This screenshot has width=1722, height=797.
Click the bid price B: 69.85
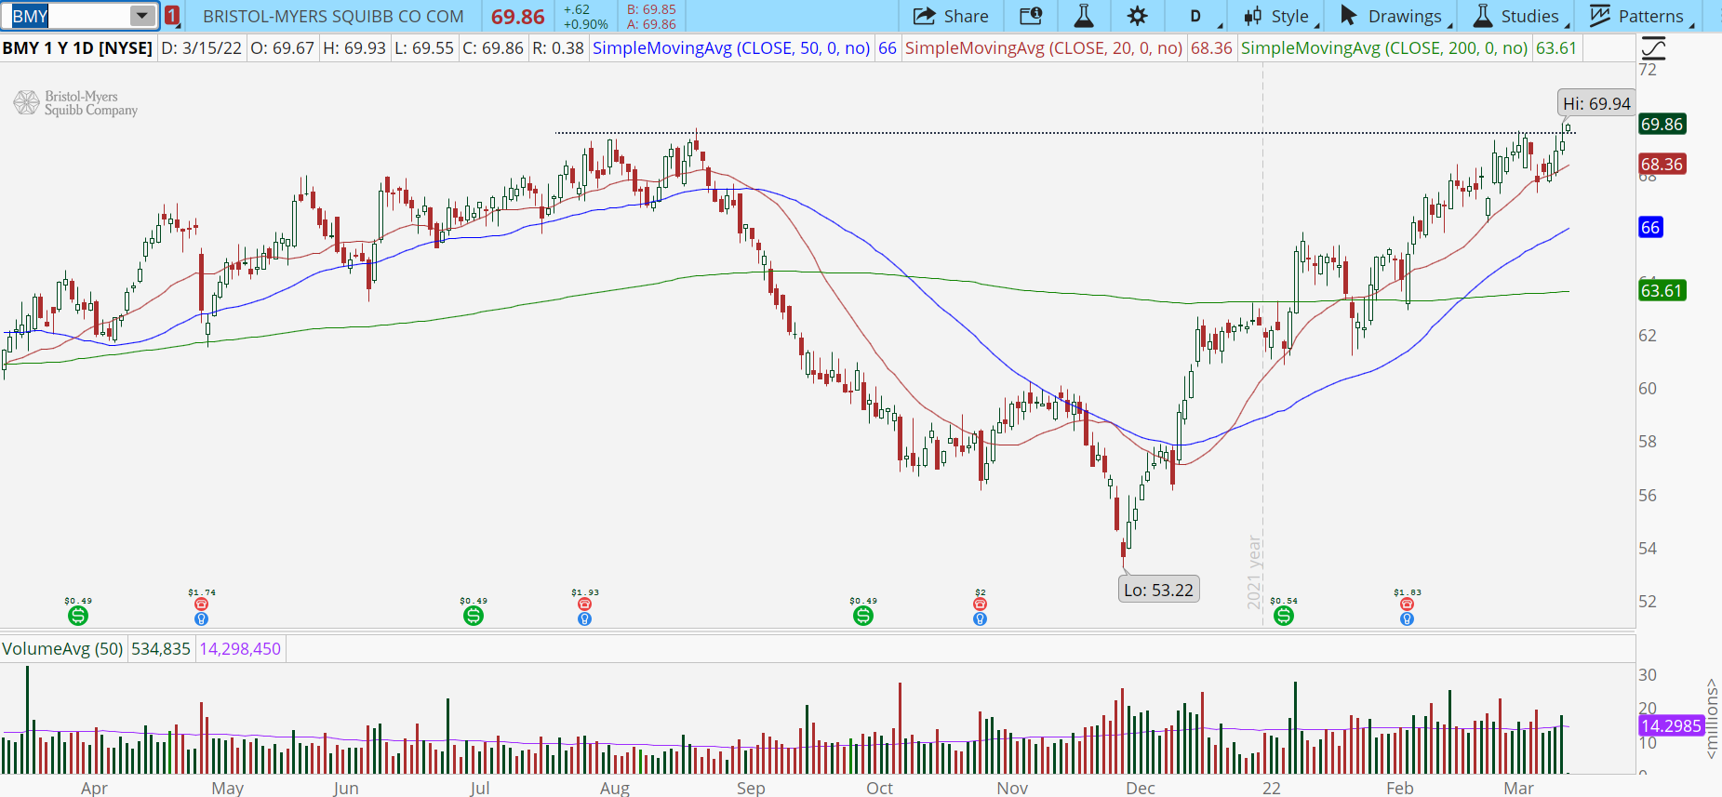(x=651, y=9)
